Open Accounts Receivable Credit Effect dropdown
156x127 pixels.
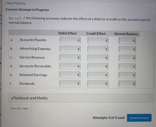point(98,66)
